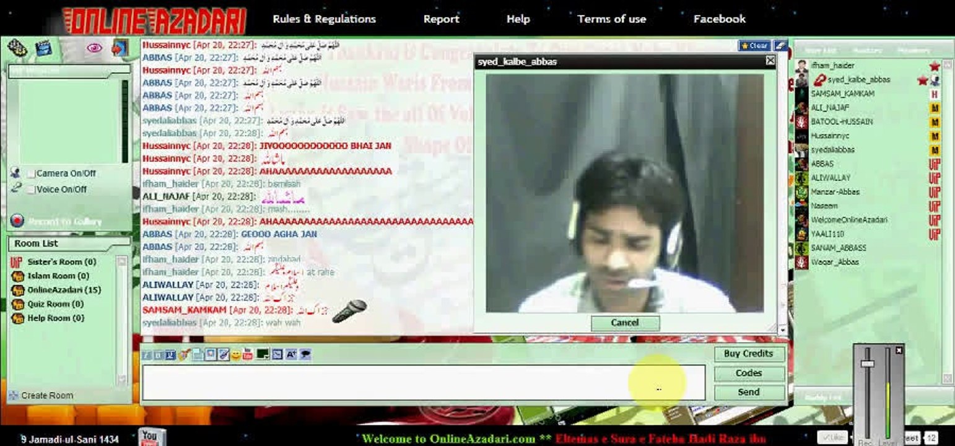Enable the Camera On/Off checkbox
The width and height of the screenshot is (955, 446).
click(32, 173)
